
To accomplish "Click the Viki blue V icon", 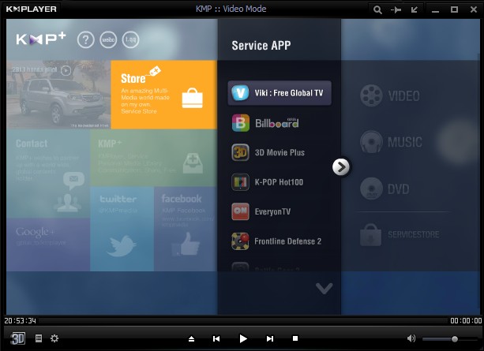I will (240, 93).
